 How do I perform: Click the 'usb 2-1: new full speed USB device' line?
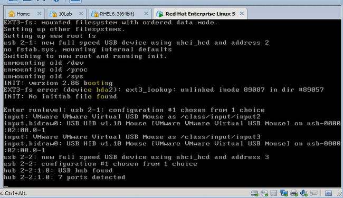pyautogui.click(x=136, y=43)
